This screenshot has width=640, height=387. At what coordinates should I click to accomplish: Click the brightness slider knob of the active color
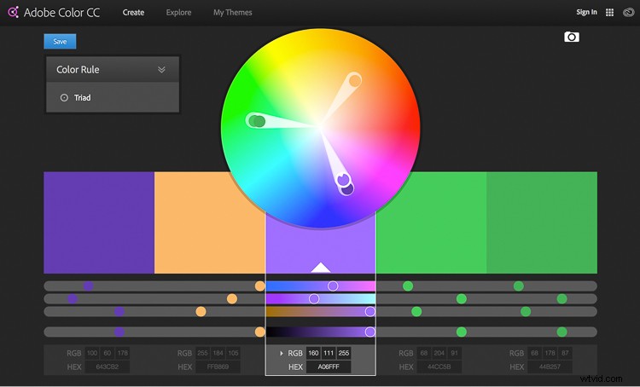click(x=369, y=332)
